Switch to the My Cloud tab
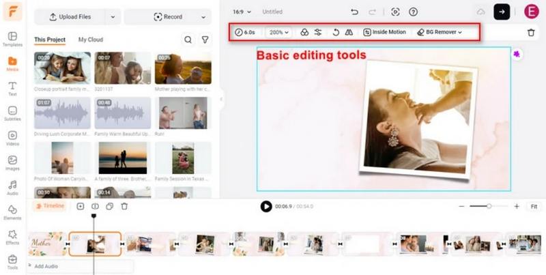The height and width of the screenshot is (275, 546). (91, 40)
